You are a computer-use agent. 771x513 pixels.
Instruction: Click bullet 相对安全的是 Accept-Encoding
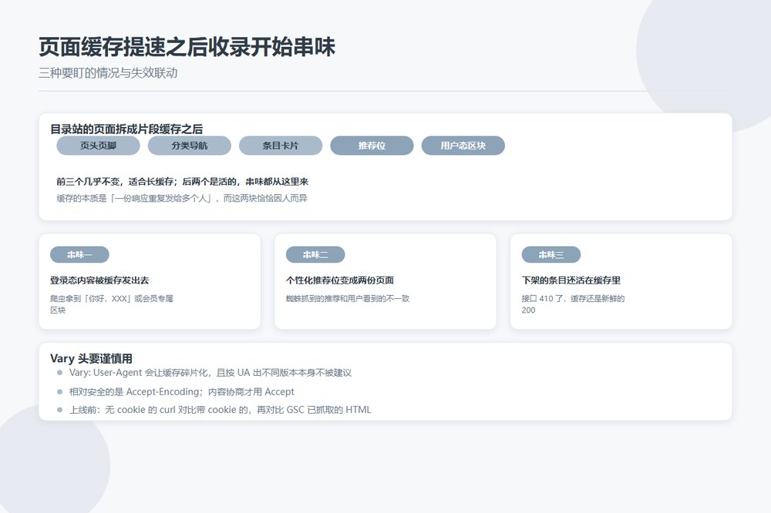(x=181, y=391)
